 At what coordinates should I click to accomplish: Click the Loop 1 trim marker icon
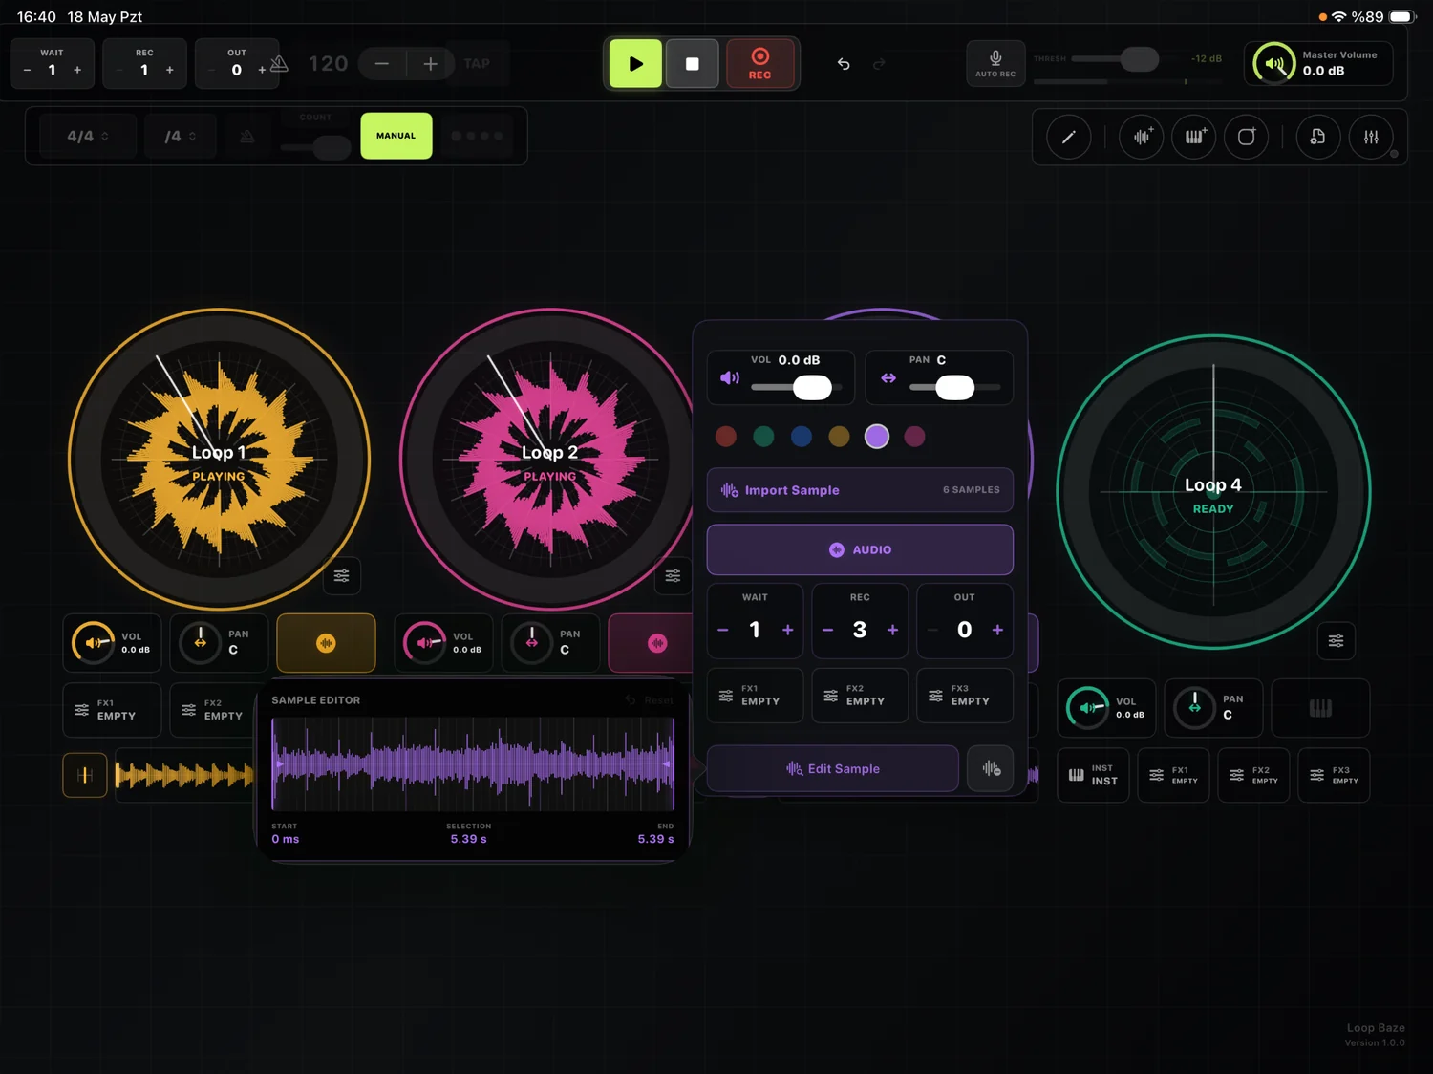pyautogui.click(x=84, y=775)
